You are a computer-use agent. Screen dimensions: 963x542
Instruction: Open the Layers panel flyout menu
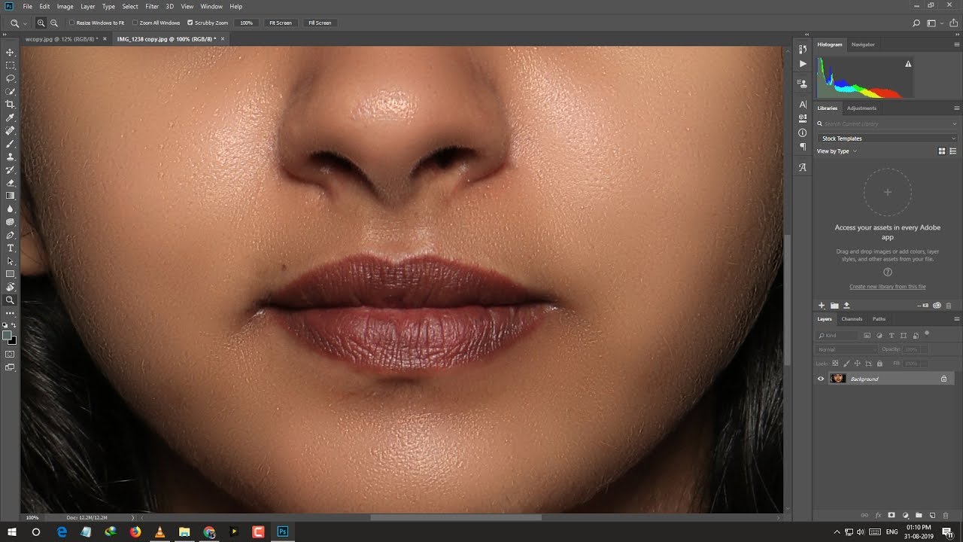(x=956, y=319)
